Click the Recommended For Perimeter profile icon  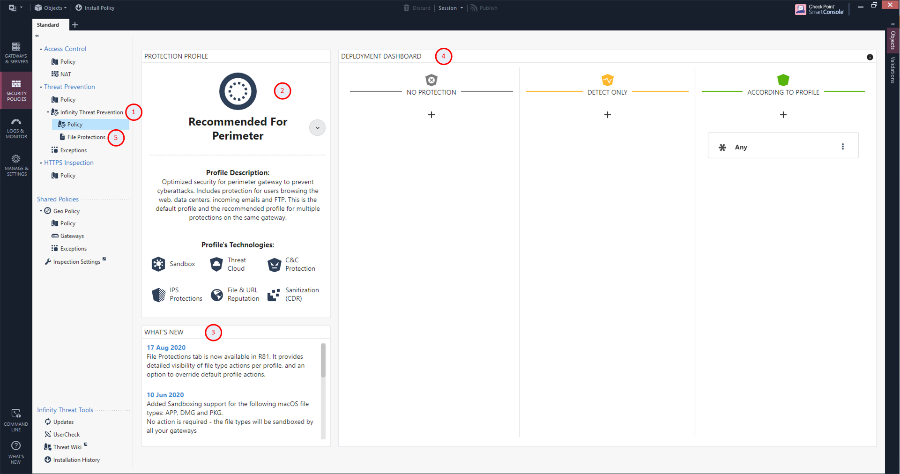click(x=238, y=91)
